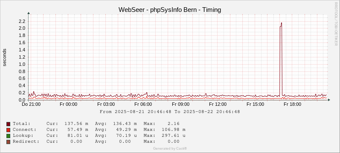Click the Fr 18:00 x-axis label
Viewport: 340px width, 153px height.
click(293, 105)
